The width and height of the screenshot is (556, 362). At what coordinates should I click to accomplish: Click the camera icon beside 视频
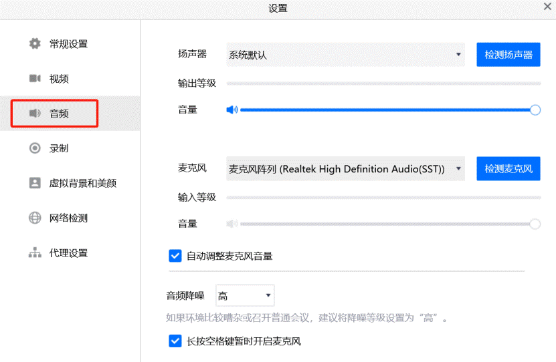tap(35, 79)
